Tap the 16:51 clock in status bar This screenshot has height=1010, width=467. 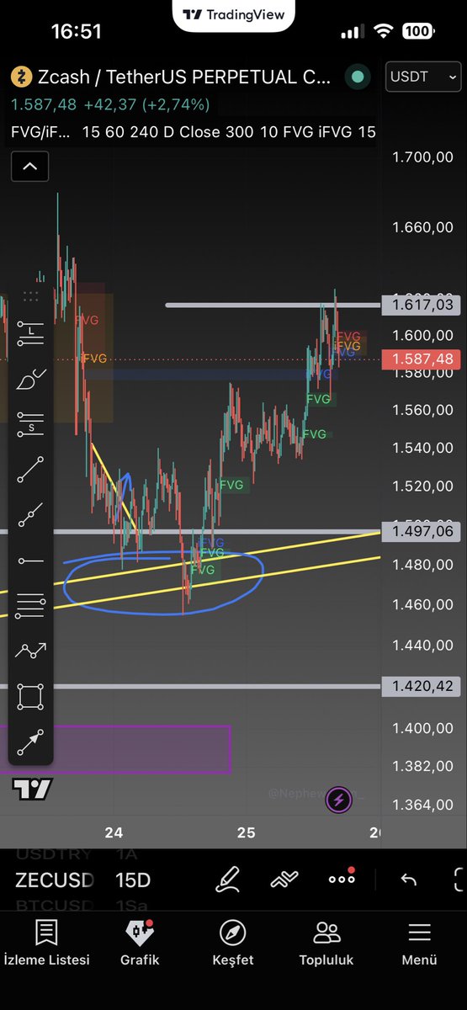click(76, 32)
